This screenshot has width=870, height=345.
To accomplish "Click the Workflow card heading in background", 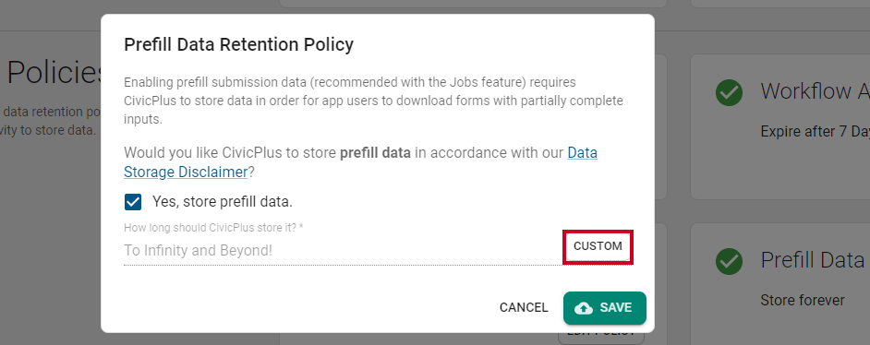I will click(816, 91).
